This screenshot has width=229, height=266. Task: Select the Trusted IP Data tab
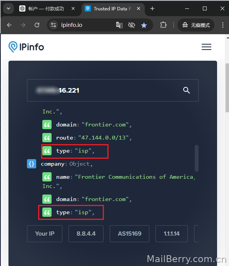coord(113,9)
